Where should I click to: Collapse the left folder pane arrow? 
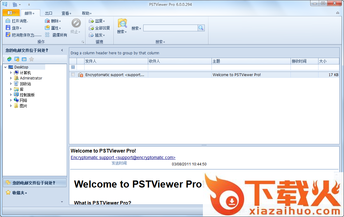click(62, 50)
